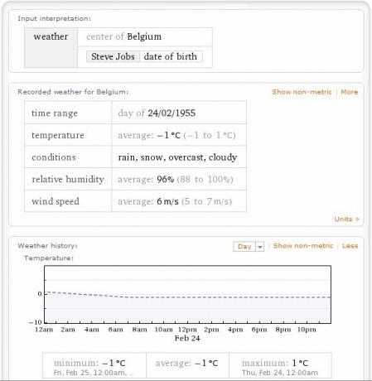Select the Steve Jobs input token

[x=113, y=56]
